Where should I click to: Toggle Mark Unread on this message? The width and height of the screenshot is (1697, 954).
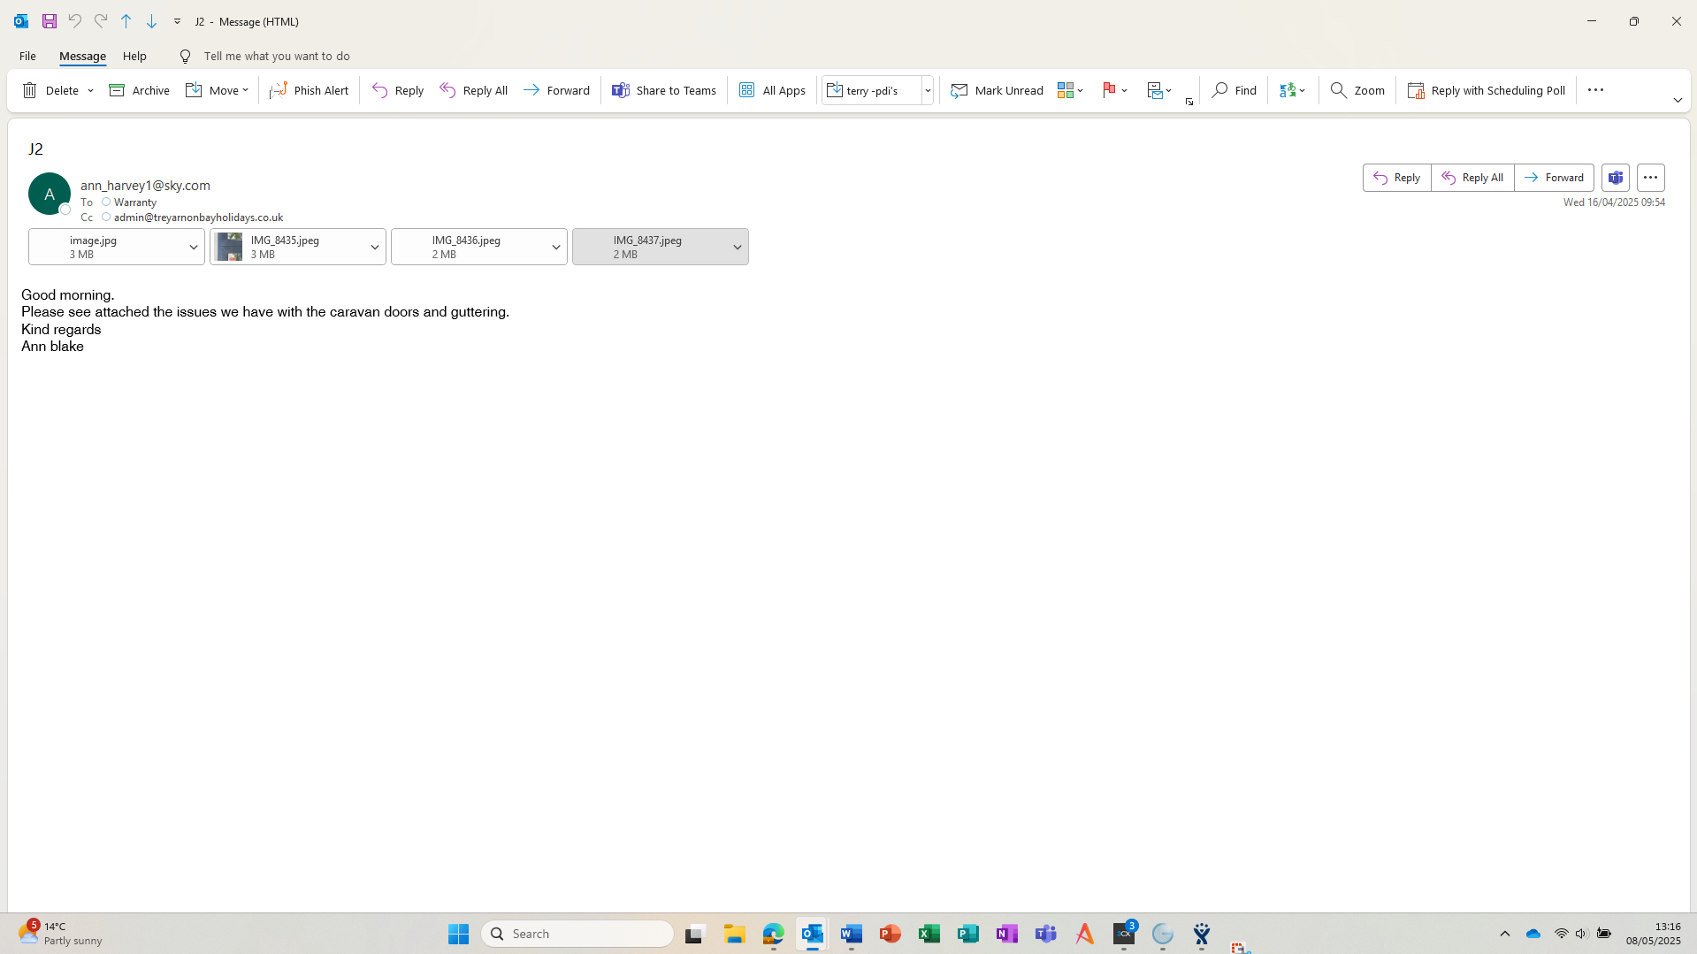997,90
